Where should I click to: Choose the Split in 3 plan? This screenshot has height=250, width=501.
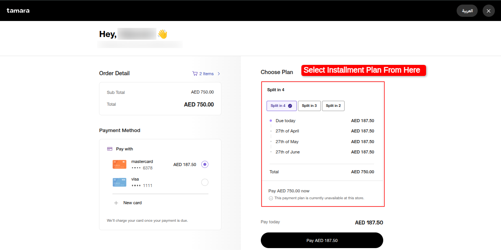tap(309, 106)
